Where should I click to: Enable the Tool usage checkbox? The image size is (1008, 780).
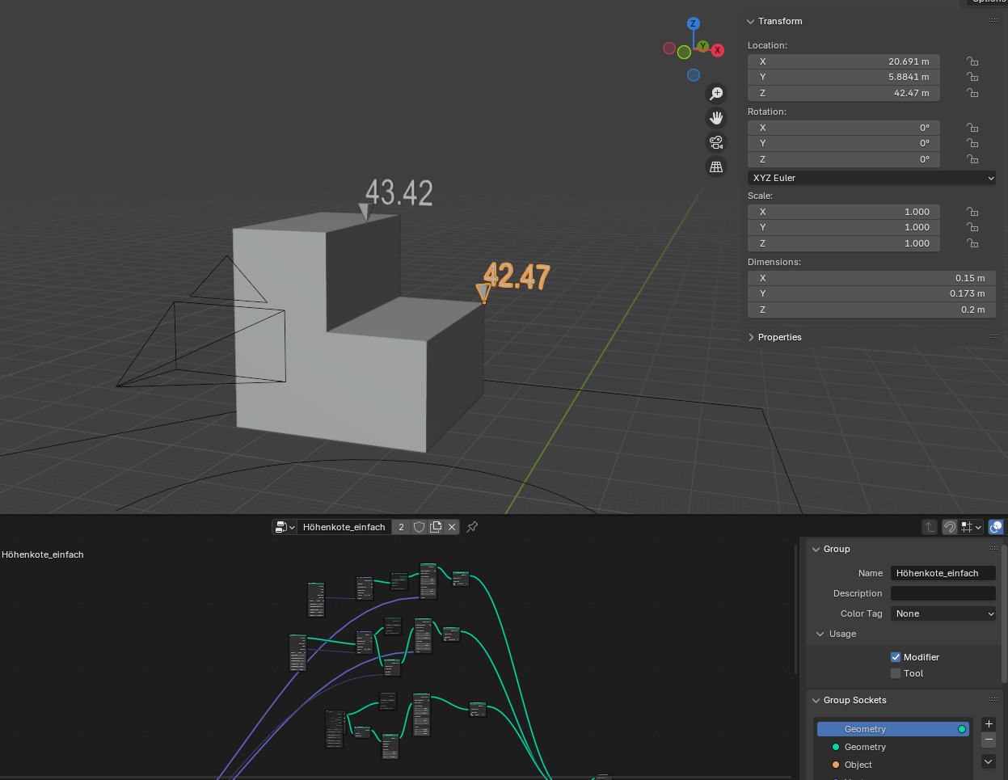tap(896, 673)
